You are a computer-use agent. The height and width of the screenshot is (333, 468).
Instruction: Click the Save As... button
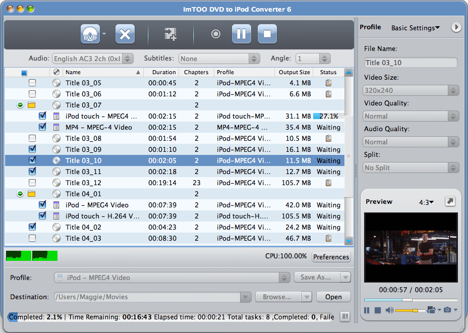pyautogui.click(x=317, y=277)
